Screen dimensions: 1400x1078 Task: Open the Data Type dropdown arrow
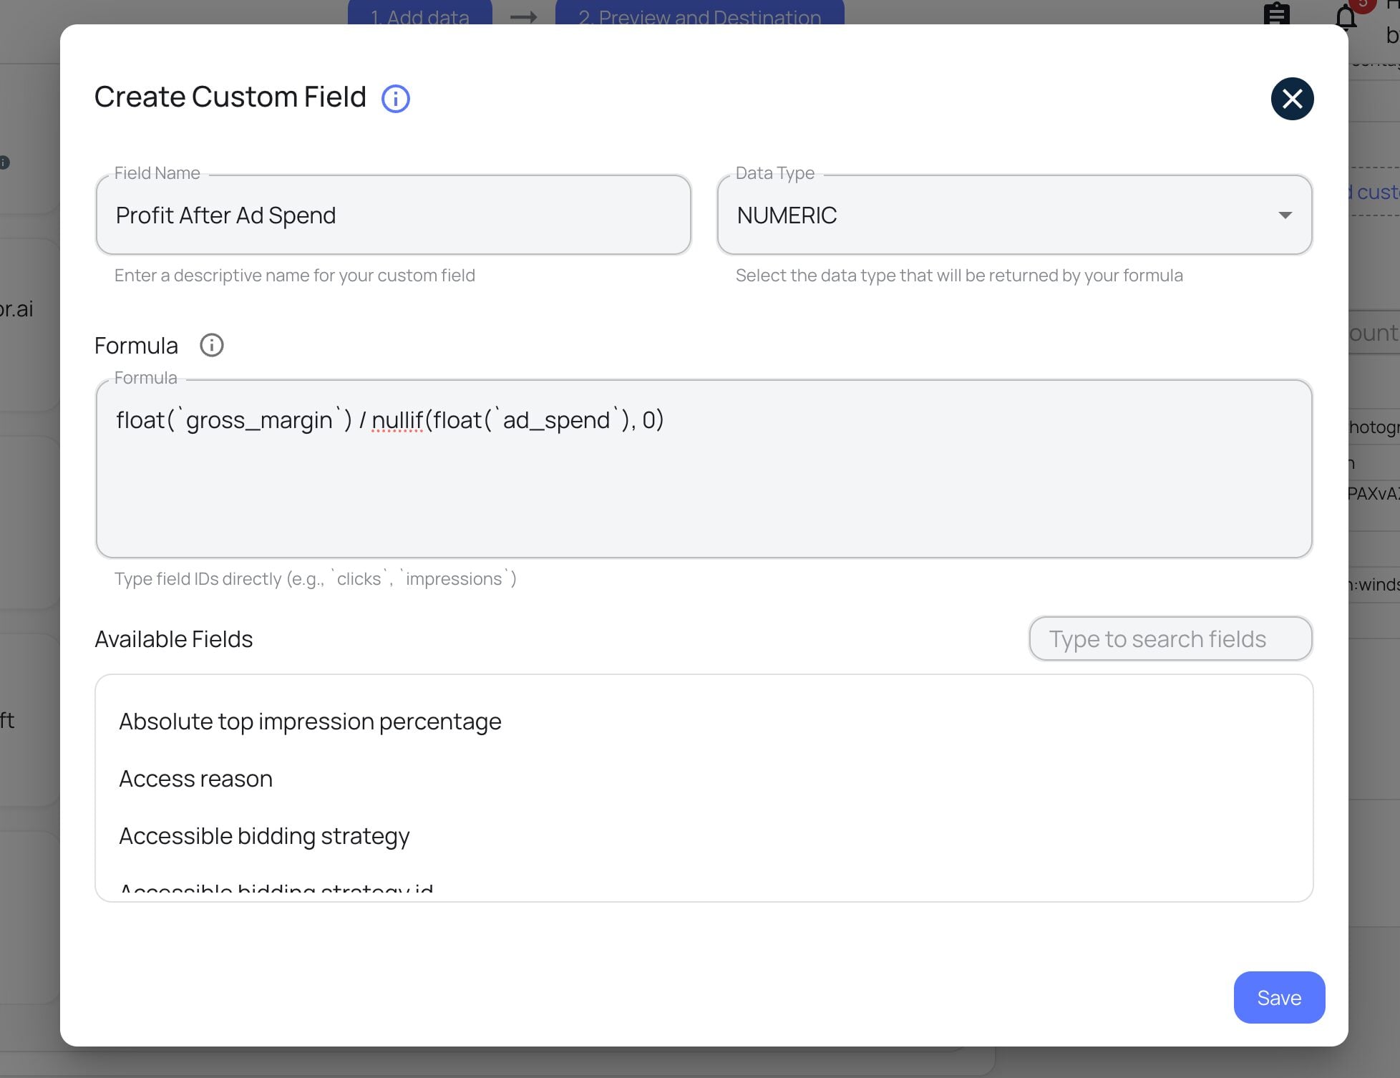[1285, 215]
